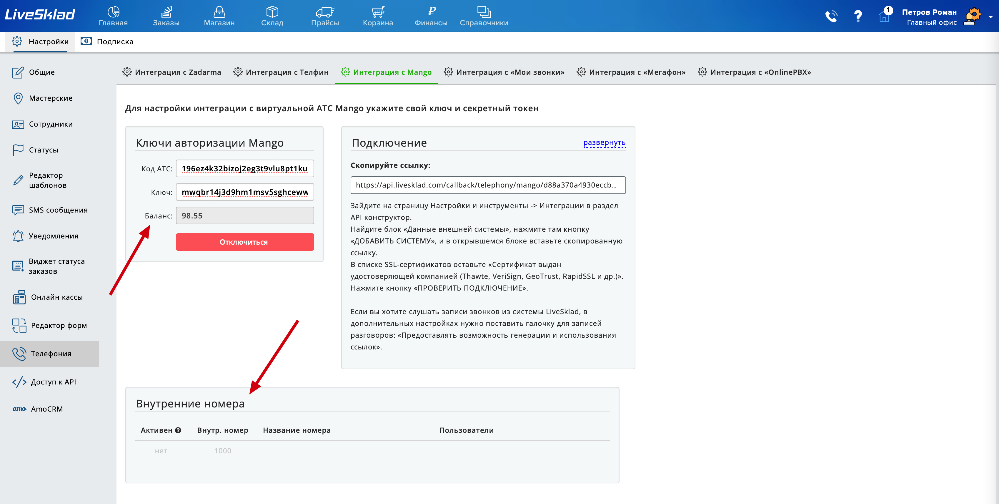
Task: Click the Код АТС input field
Action: [x=245, y=168]
